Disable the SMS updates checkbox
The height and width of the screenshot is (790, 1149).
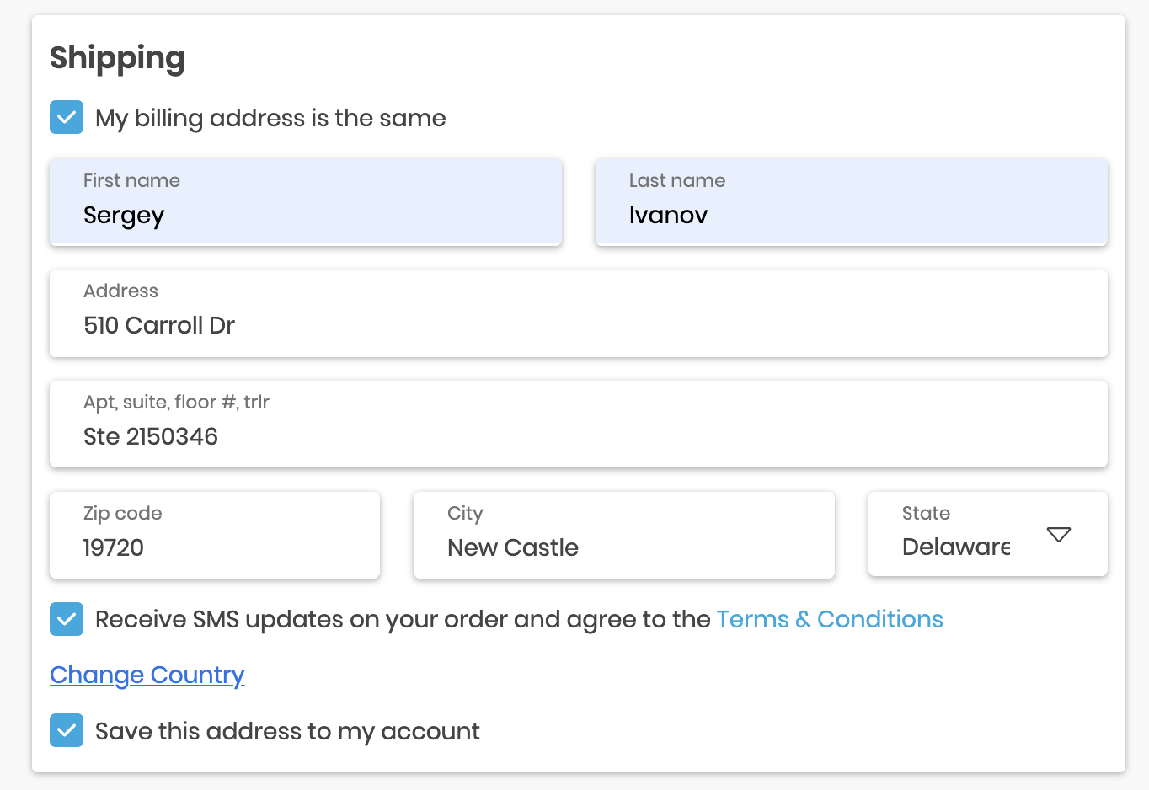click(67, 619)
